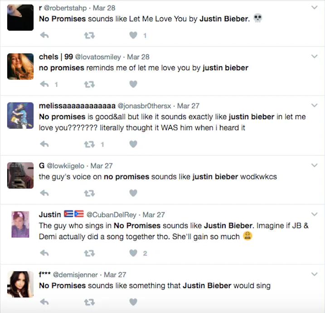Viewport: 325px width, 313px height.
Task: Retweet the tweet from @lovatosmiley
Action: [89, 84]
